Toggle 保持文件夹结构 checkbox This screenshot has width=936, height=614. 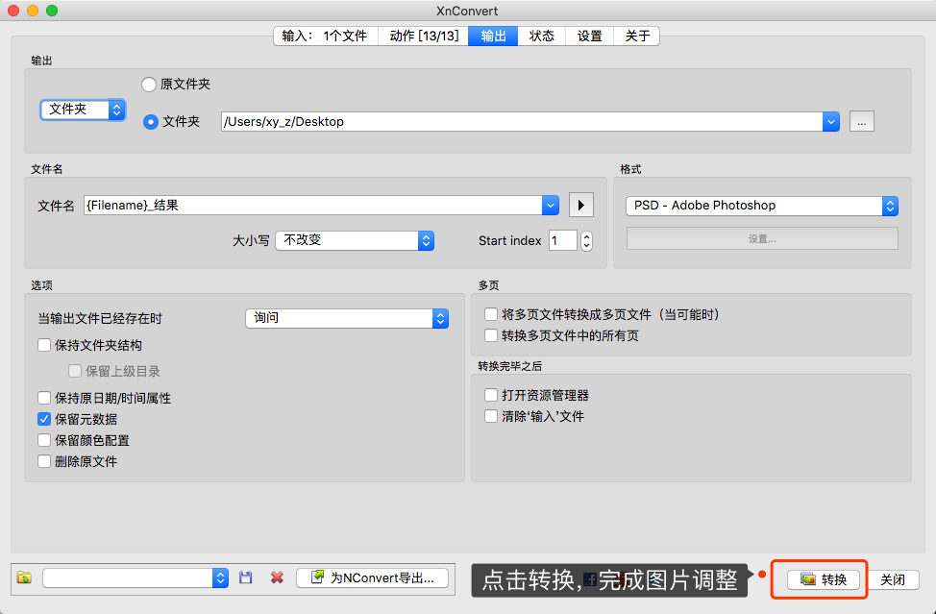[x=44, y=345]
